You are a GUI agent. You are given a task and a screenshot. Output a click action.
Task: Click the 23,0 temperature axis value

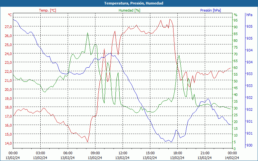(x=8, y=62)
